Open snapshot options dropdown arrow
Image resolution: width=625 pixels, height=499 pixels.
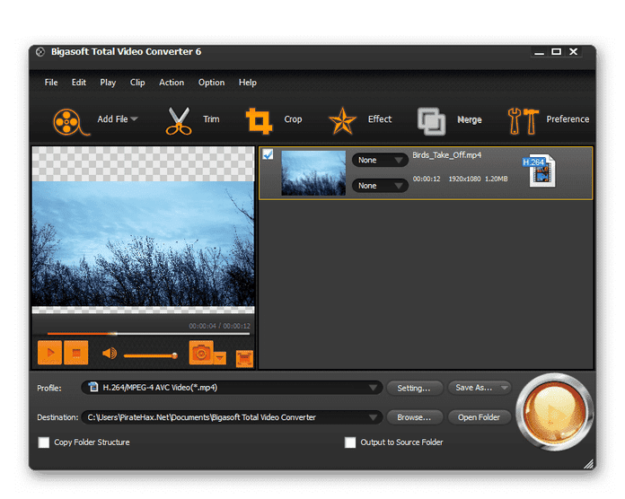pyautogui.click(x=220, y=358)
